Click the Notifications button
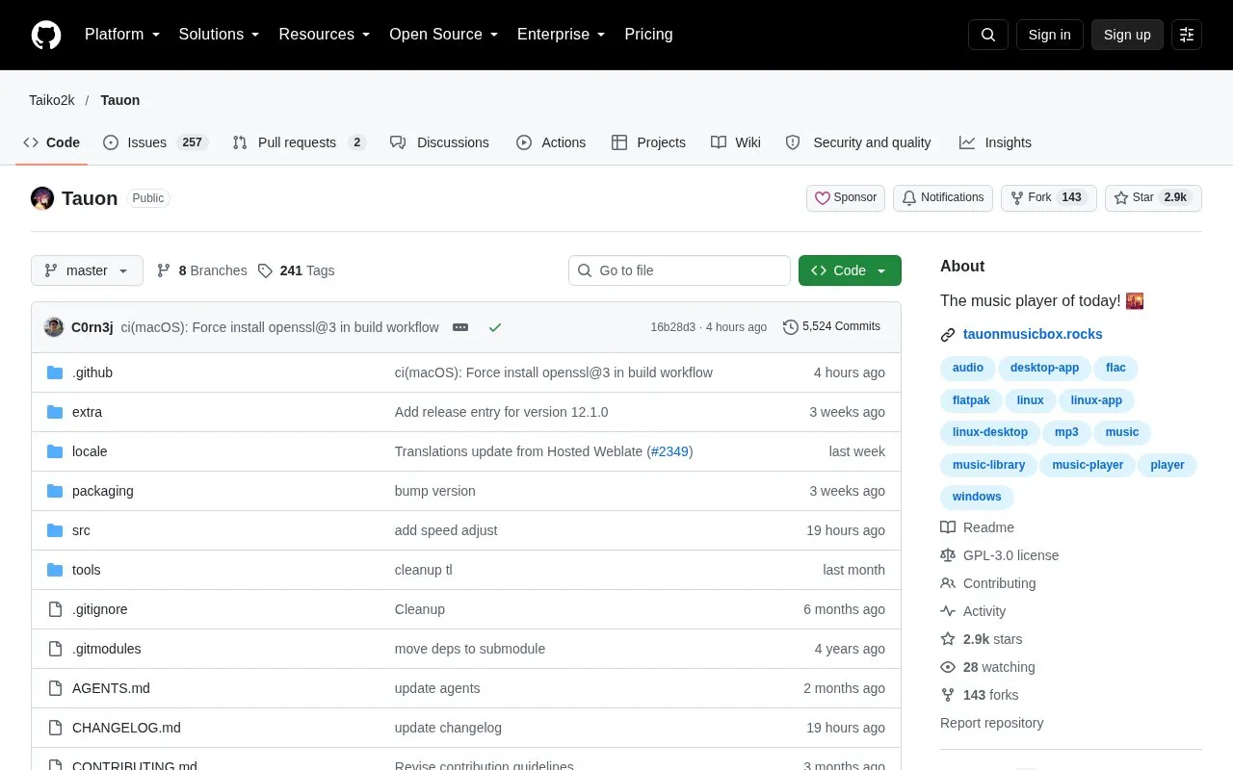This screenshot has width=1233, height=770. pyautogui.click(x=943, y=198)
